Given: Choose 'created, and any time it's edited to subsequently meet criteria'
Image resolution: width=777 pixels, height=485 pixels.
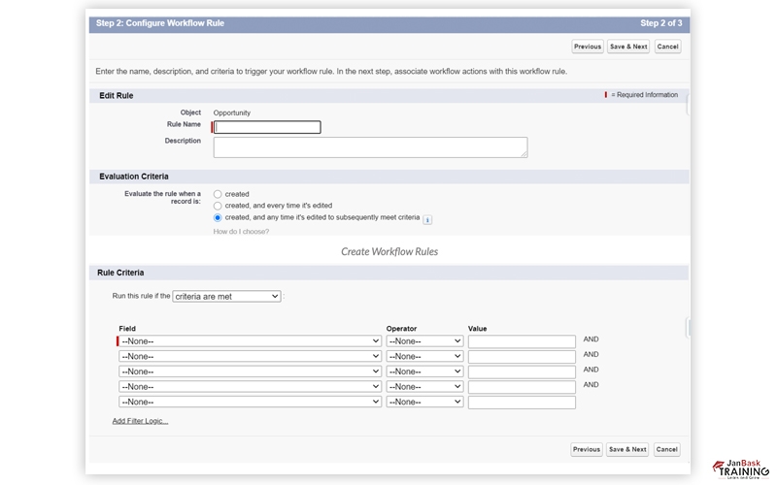Looking at the screenshot, I should coord(218,218).
